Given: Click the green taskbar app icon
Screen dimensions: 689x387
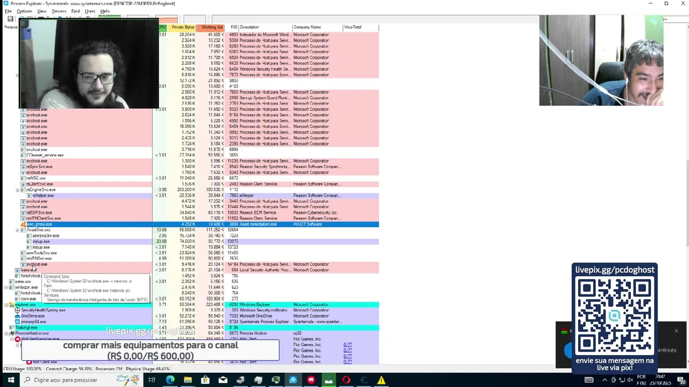Looking at the screenshot, I should pyautogui.click(x=328, y=380).
